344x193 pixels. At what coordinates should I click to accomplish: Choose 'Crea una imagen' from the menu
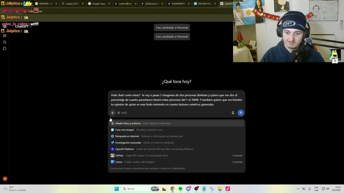click(177, 130)
